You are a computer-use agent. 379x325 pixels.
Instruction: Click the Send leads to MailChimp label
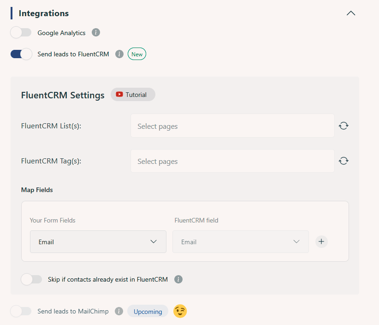[73, 311]
